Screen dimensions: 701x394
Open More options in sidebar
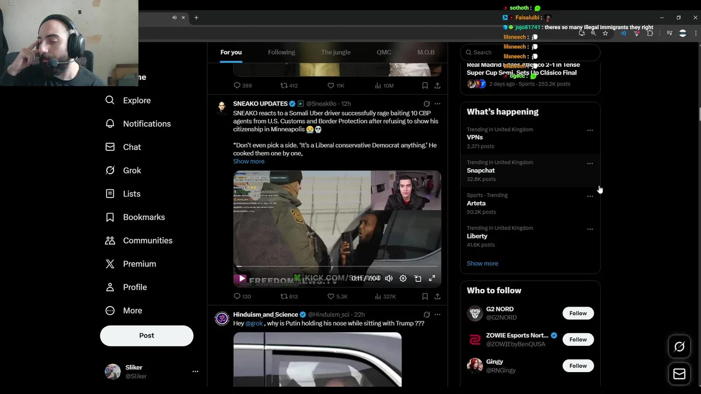pos(124,310)
